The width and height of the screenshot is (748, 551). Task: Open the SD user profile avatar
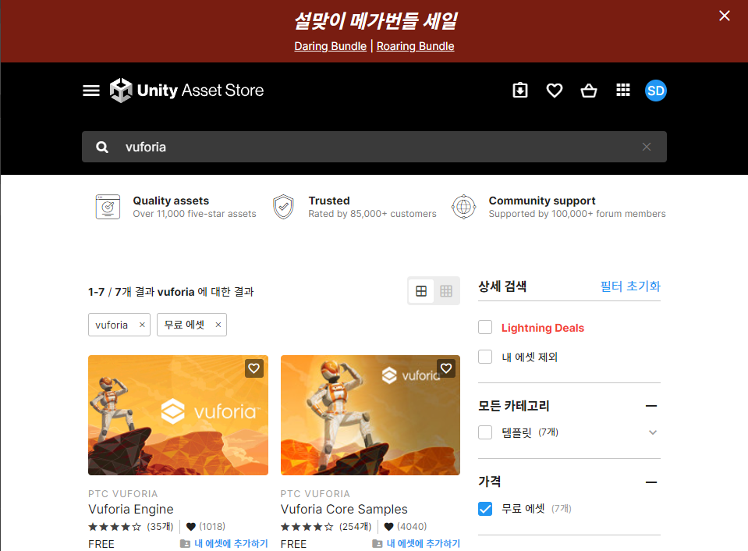pos(656,91)
